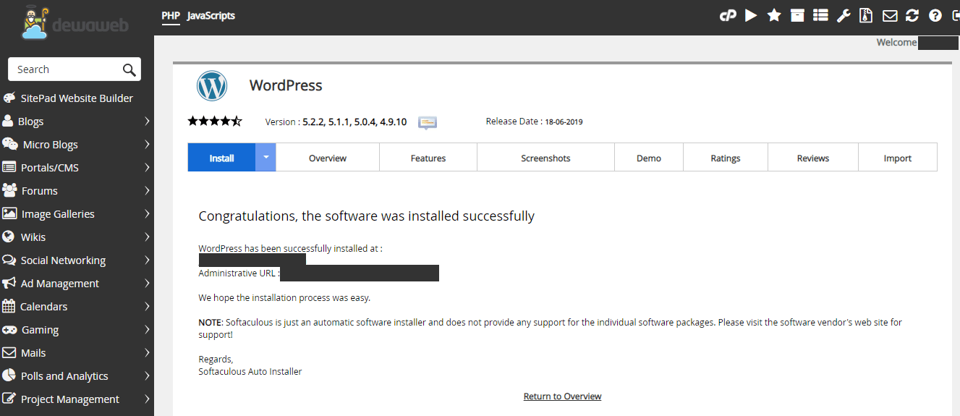Open SitePad Website Builder label
This screenshot has height=416, width=960.
[77, 98]
